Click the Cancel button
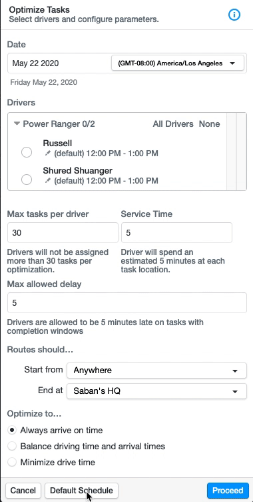Viewport: 253px width, 502px height. [x=23, y=491]
